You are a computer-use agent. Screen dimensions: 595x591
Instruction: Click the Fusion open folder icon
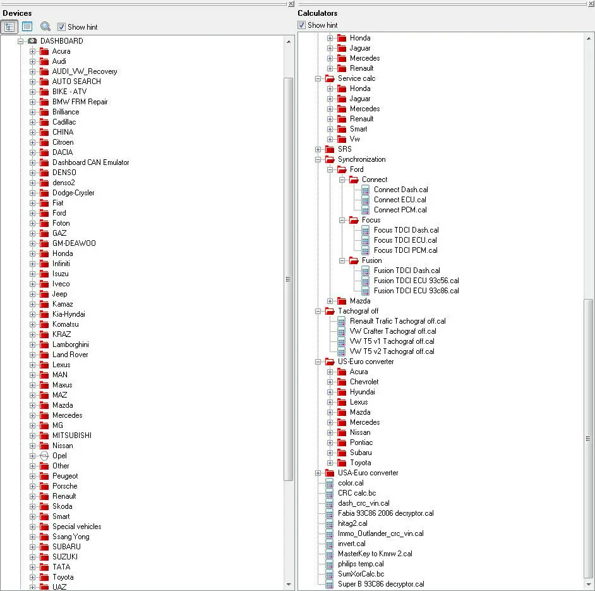[x=354, y=260]
